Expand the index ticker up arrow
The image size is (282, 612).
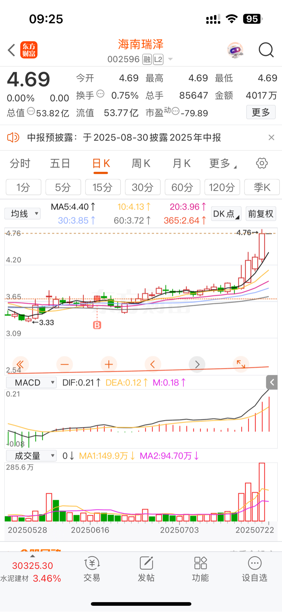[32, 556]
